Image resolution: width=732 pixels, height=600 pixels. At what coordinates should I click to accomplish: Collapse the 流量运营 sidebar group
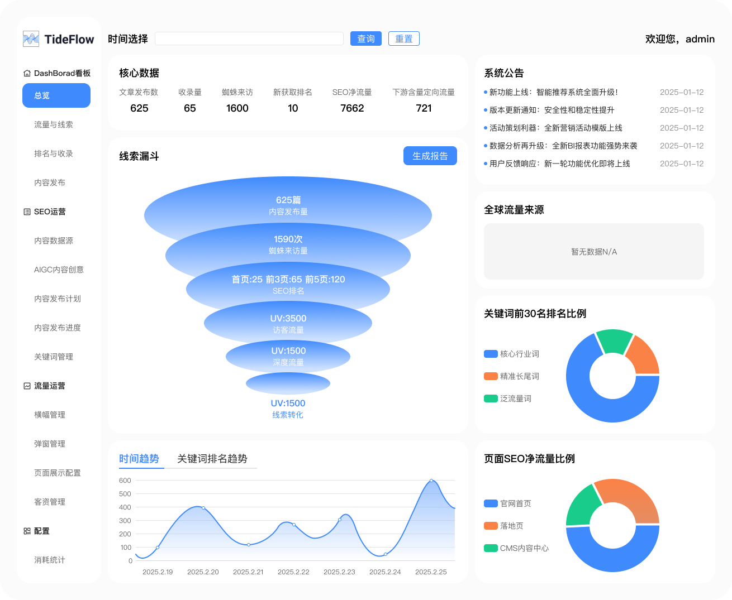pos(45,386)
